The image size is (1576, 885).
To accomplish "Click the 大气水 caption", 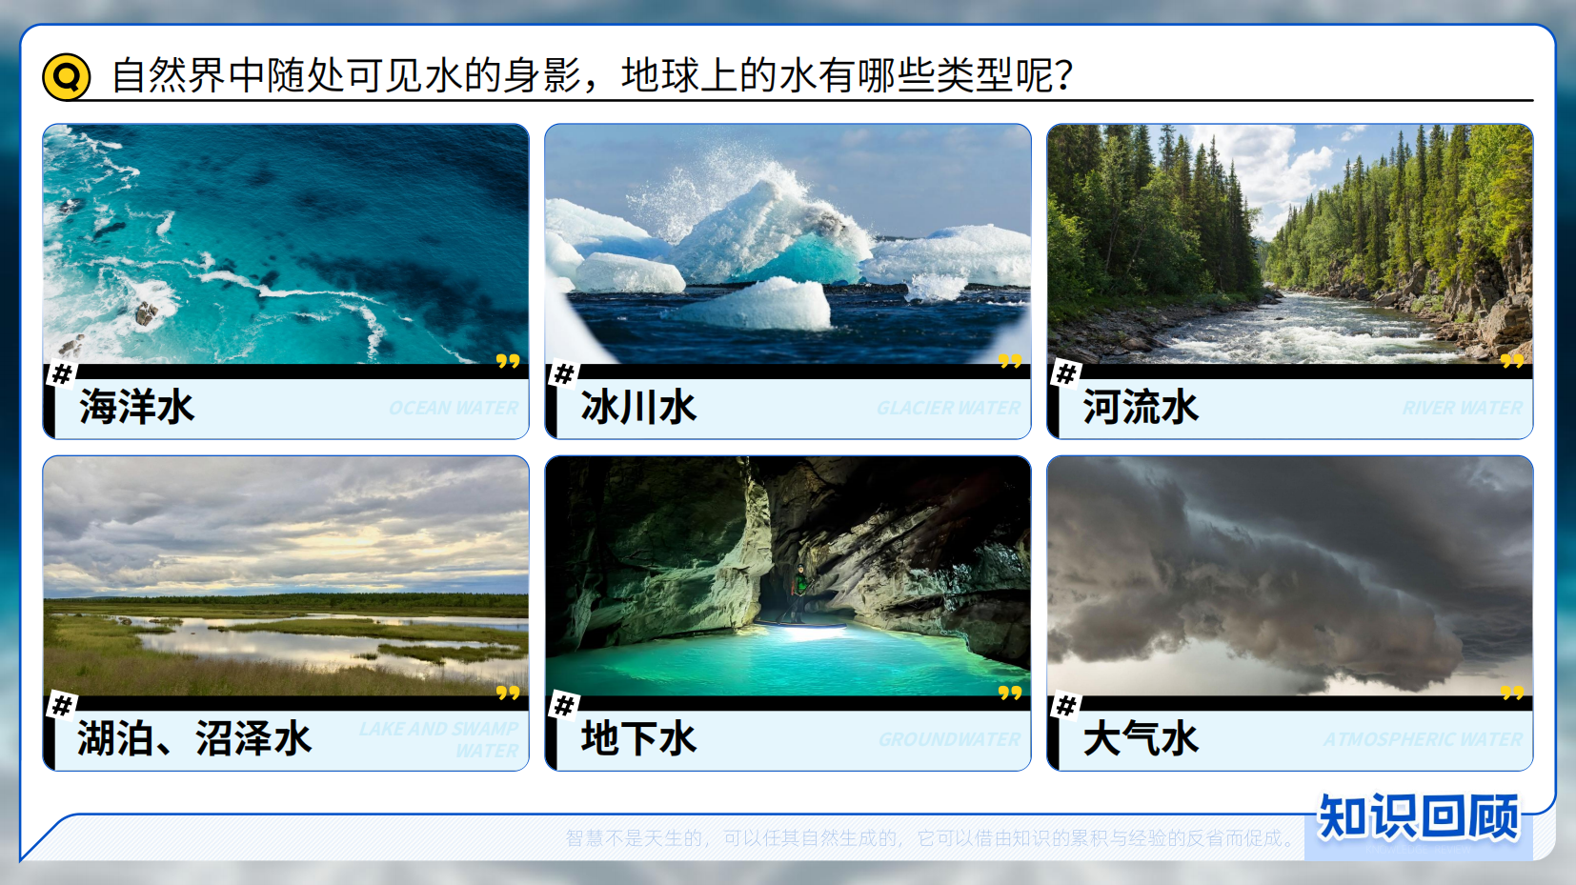I will (x=1142, y=739).
